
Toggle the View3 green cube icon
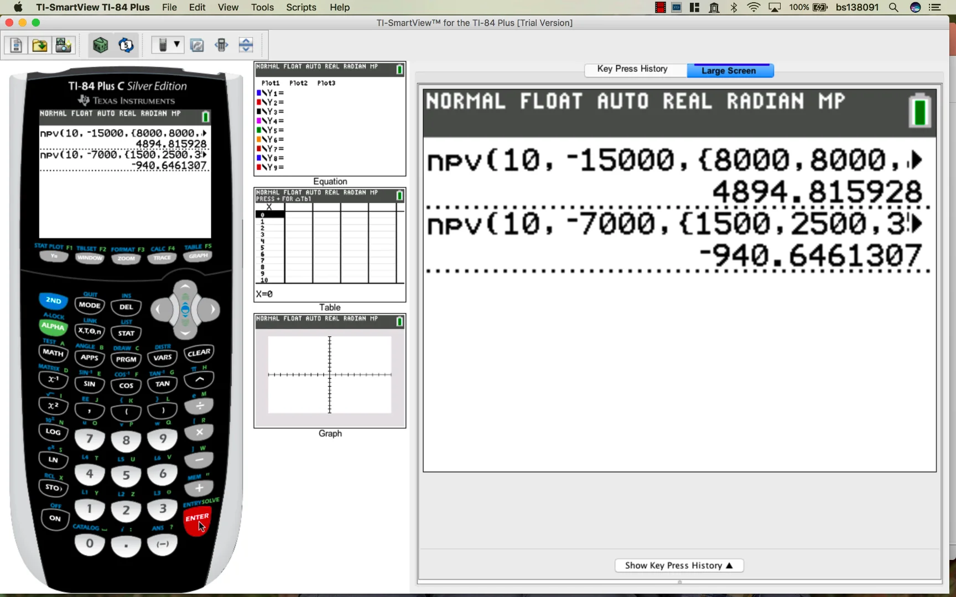(101, 45)
